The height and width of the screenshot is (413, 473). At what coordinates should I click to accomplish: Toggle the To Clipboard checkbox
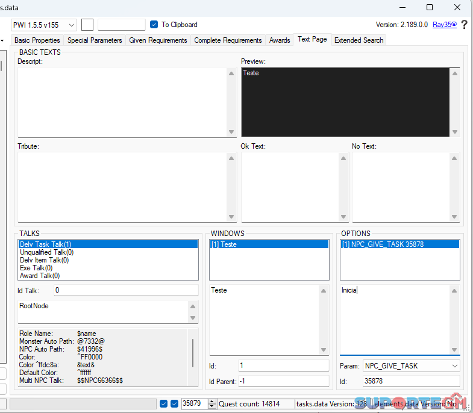pyautogui.click(x=154, y=25)
